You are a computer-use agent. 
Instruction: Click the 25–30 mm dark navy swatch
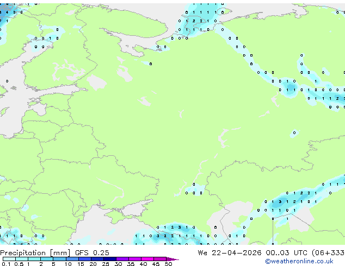coord(109,259)
